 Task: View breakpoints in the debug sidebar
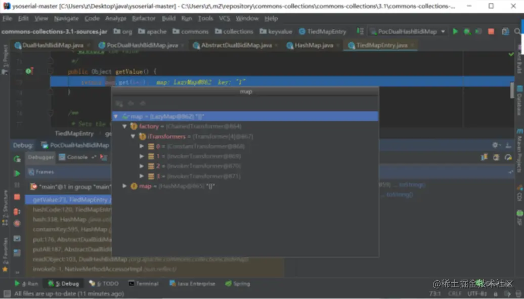tap(17, 211)
